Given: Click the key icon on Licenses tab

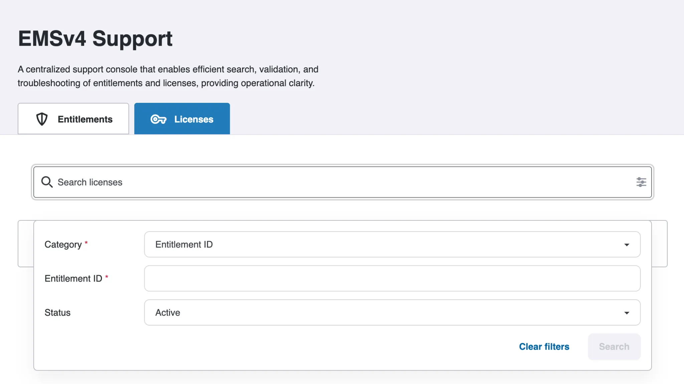Looking at the screenshot, I should tap(158, 119).
